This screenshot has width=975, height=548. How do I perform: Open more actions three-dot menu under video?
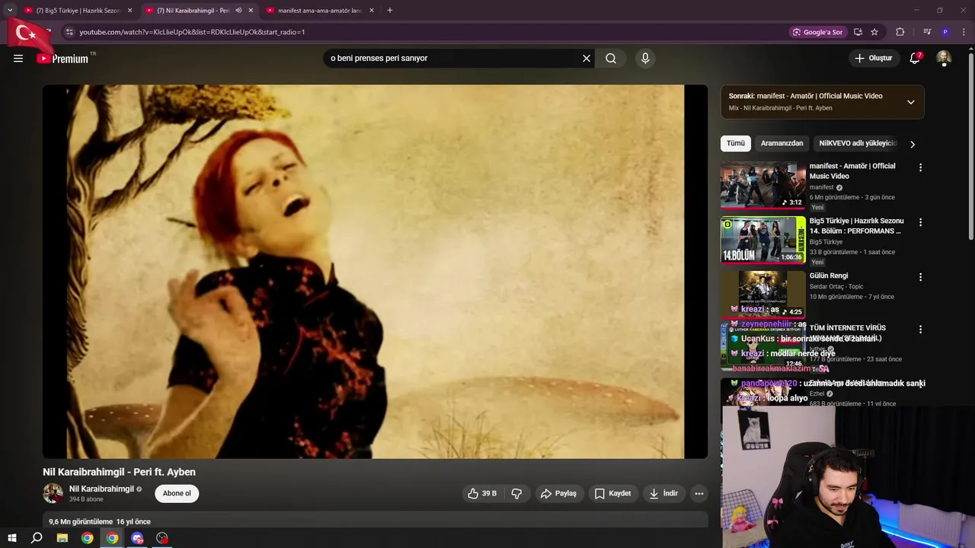pos(698,494)
